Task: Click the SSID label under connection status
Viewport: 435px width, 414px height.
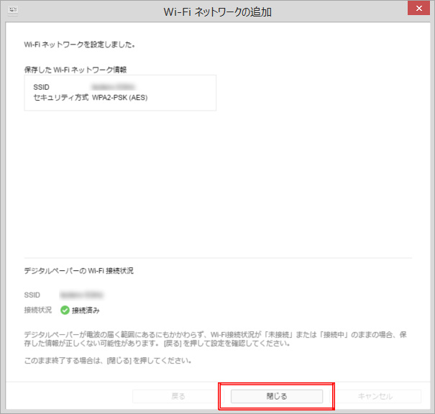Action: (x=32, y=295)
